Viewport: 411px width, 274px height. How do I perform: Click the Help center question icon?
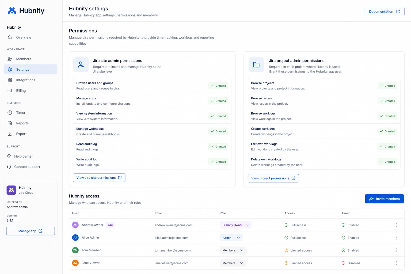pos(9,156)
